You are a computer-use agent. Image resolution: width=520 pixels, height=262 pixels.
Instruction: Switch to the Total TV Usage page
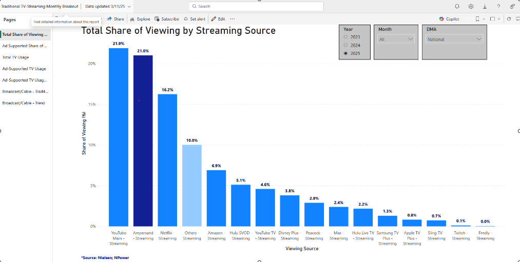16,57
